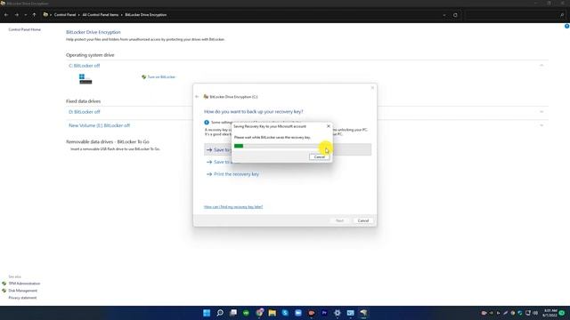Click the BitLocker app icon in taskbar

[363, 313]
